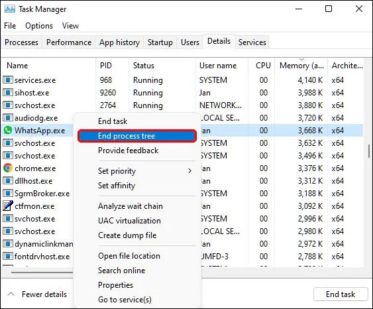Open the Services tab
Image resolution: width=373 pixels, height=309 pixels.
click(252, 42)
